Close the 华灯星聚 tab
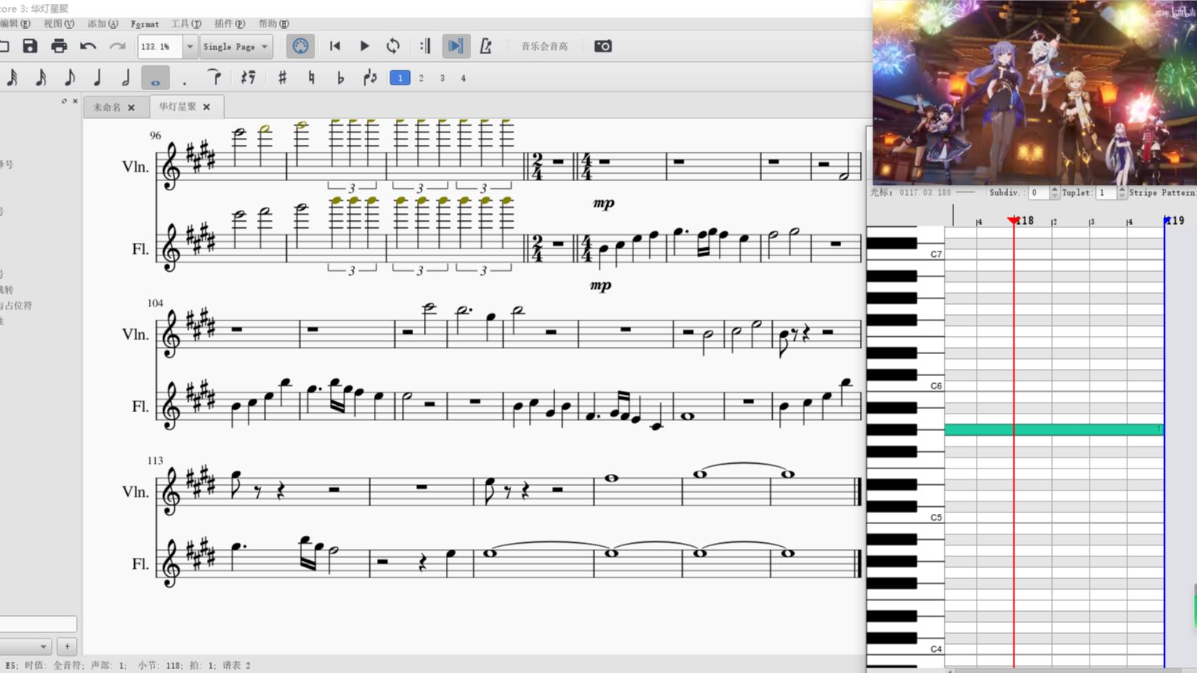Screen dimensions: 1197x673 [207, 107]
